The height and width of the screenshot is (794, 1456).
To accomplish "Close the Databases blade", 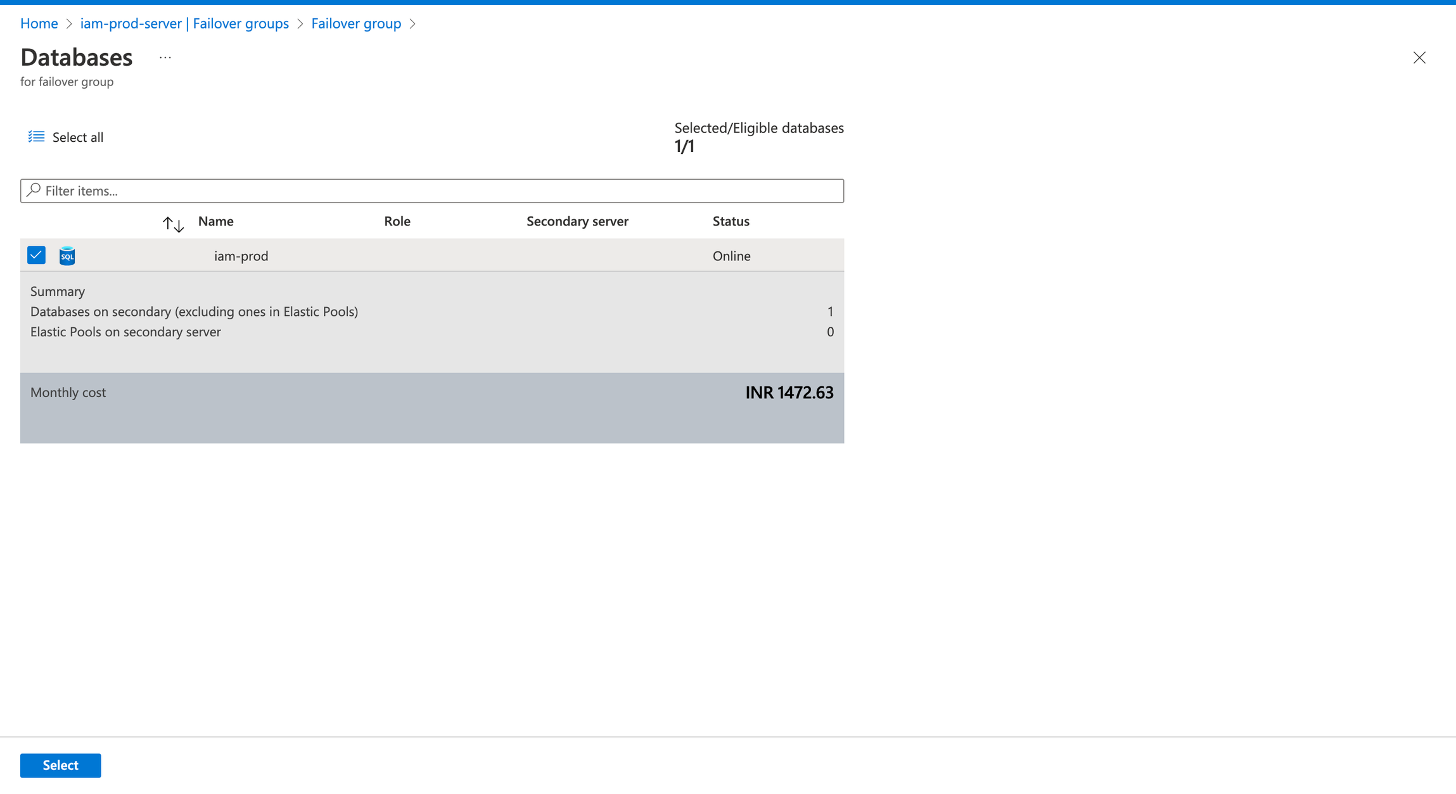I will tap(1419, 58).
